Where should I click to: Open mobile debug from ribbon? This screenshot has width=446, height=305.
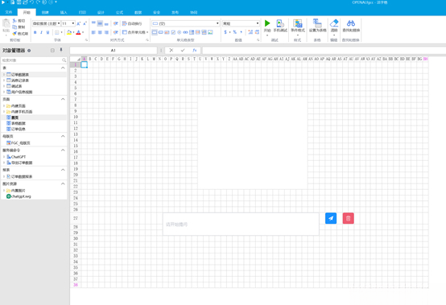280,26
